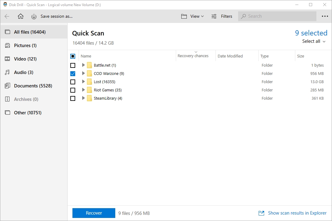Check the Riot Games folder checkbox
332x221 pixels.
(x=73, y=90)
